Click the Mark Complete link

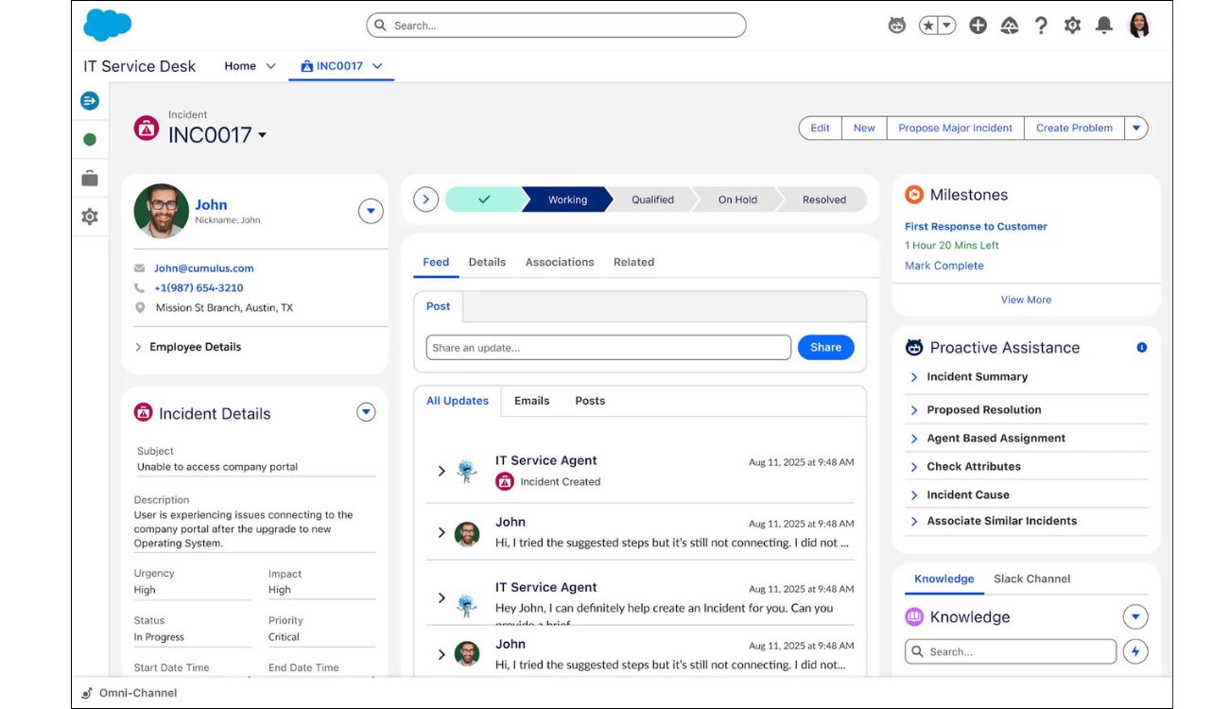pos(943,266)
